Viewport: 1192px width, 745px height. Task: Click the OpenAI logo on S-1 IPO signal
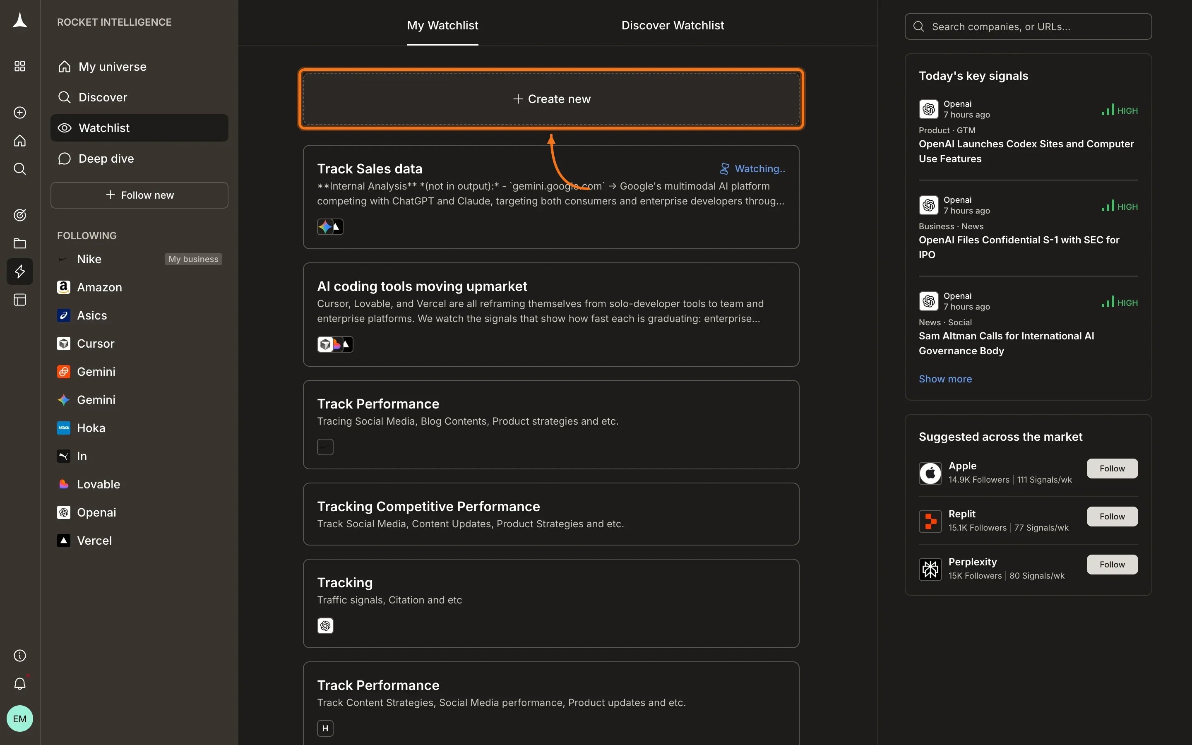point(928,205)
